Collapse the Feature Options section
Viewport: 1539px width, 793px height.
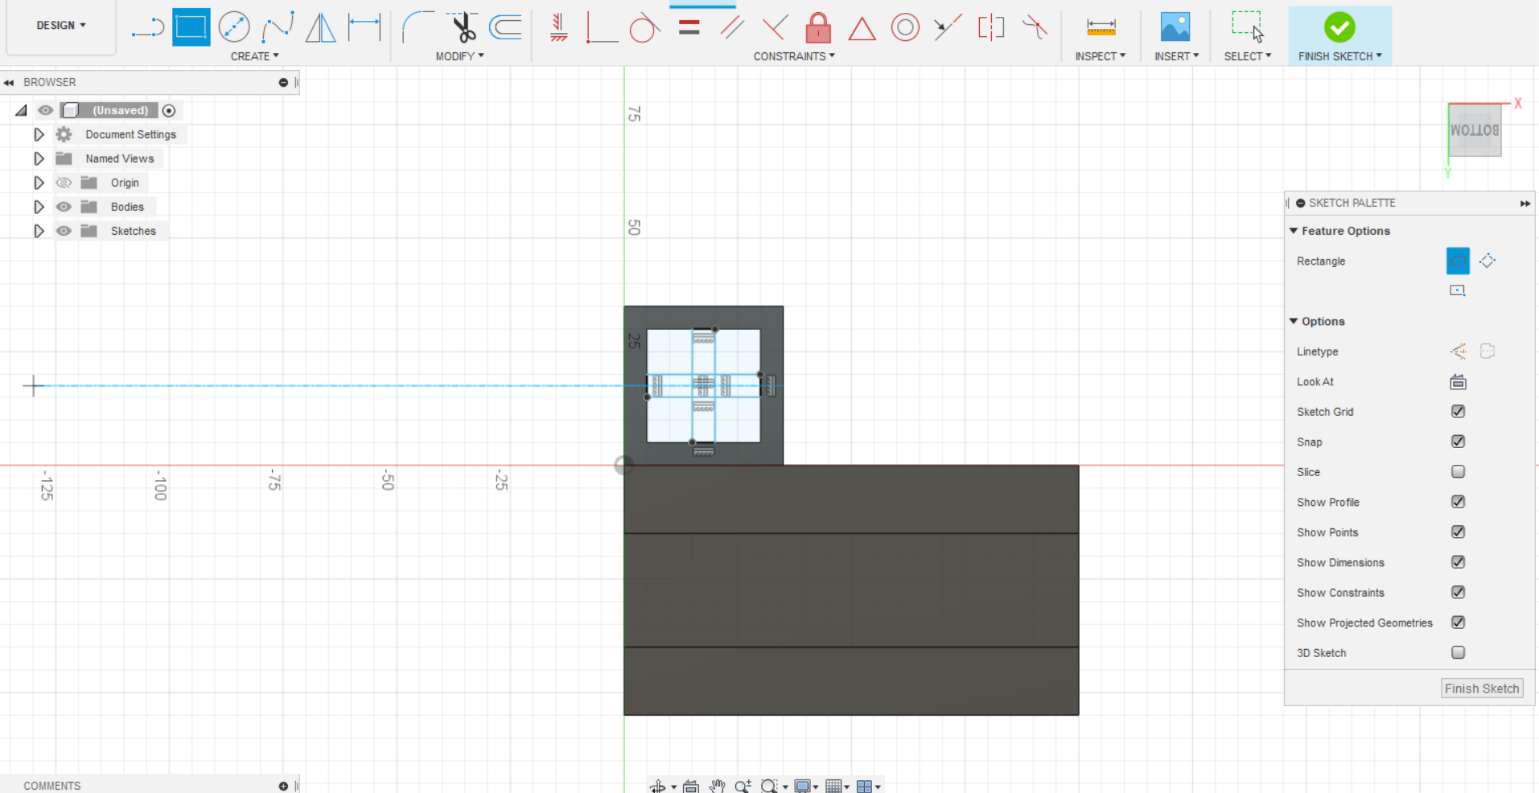tap(1294, 231)
